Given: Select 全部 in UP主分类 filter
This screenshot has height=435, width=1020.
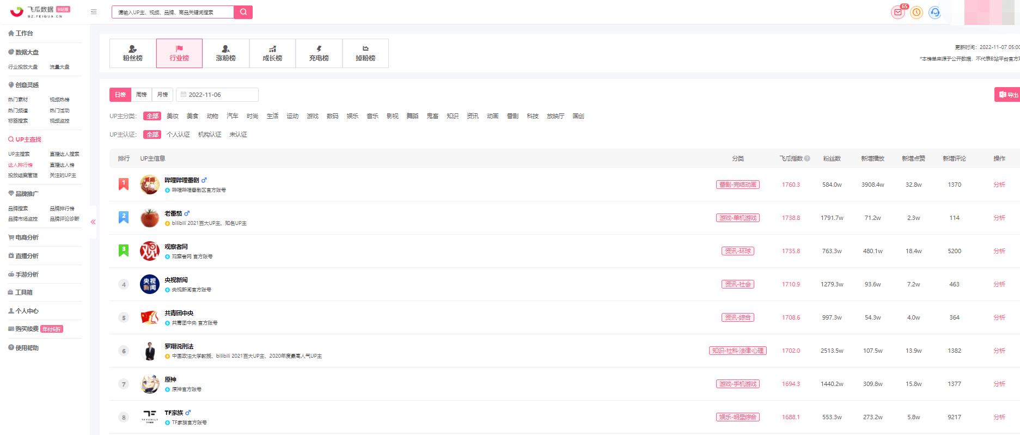Looking at the screenshot, I should (152, 116).
